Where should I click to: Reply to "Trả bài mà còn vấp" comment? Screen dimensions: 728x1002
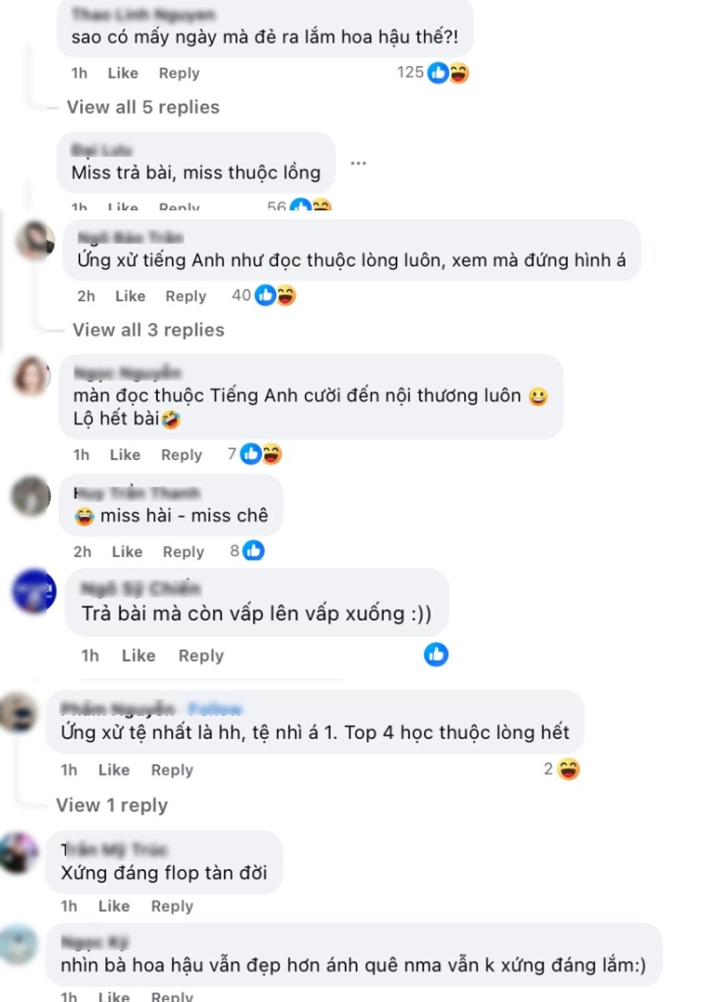point(201,655)
